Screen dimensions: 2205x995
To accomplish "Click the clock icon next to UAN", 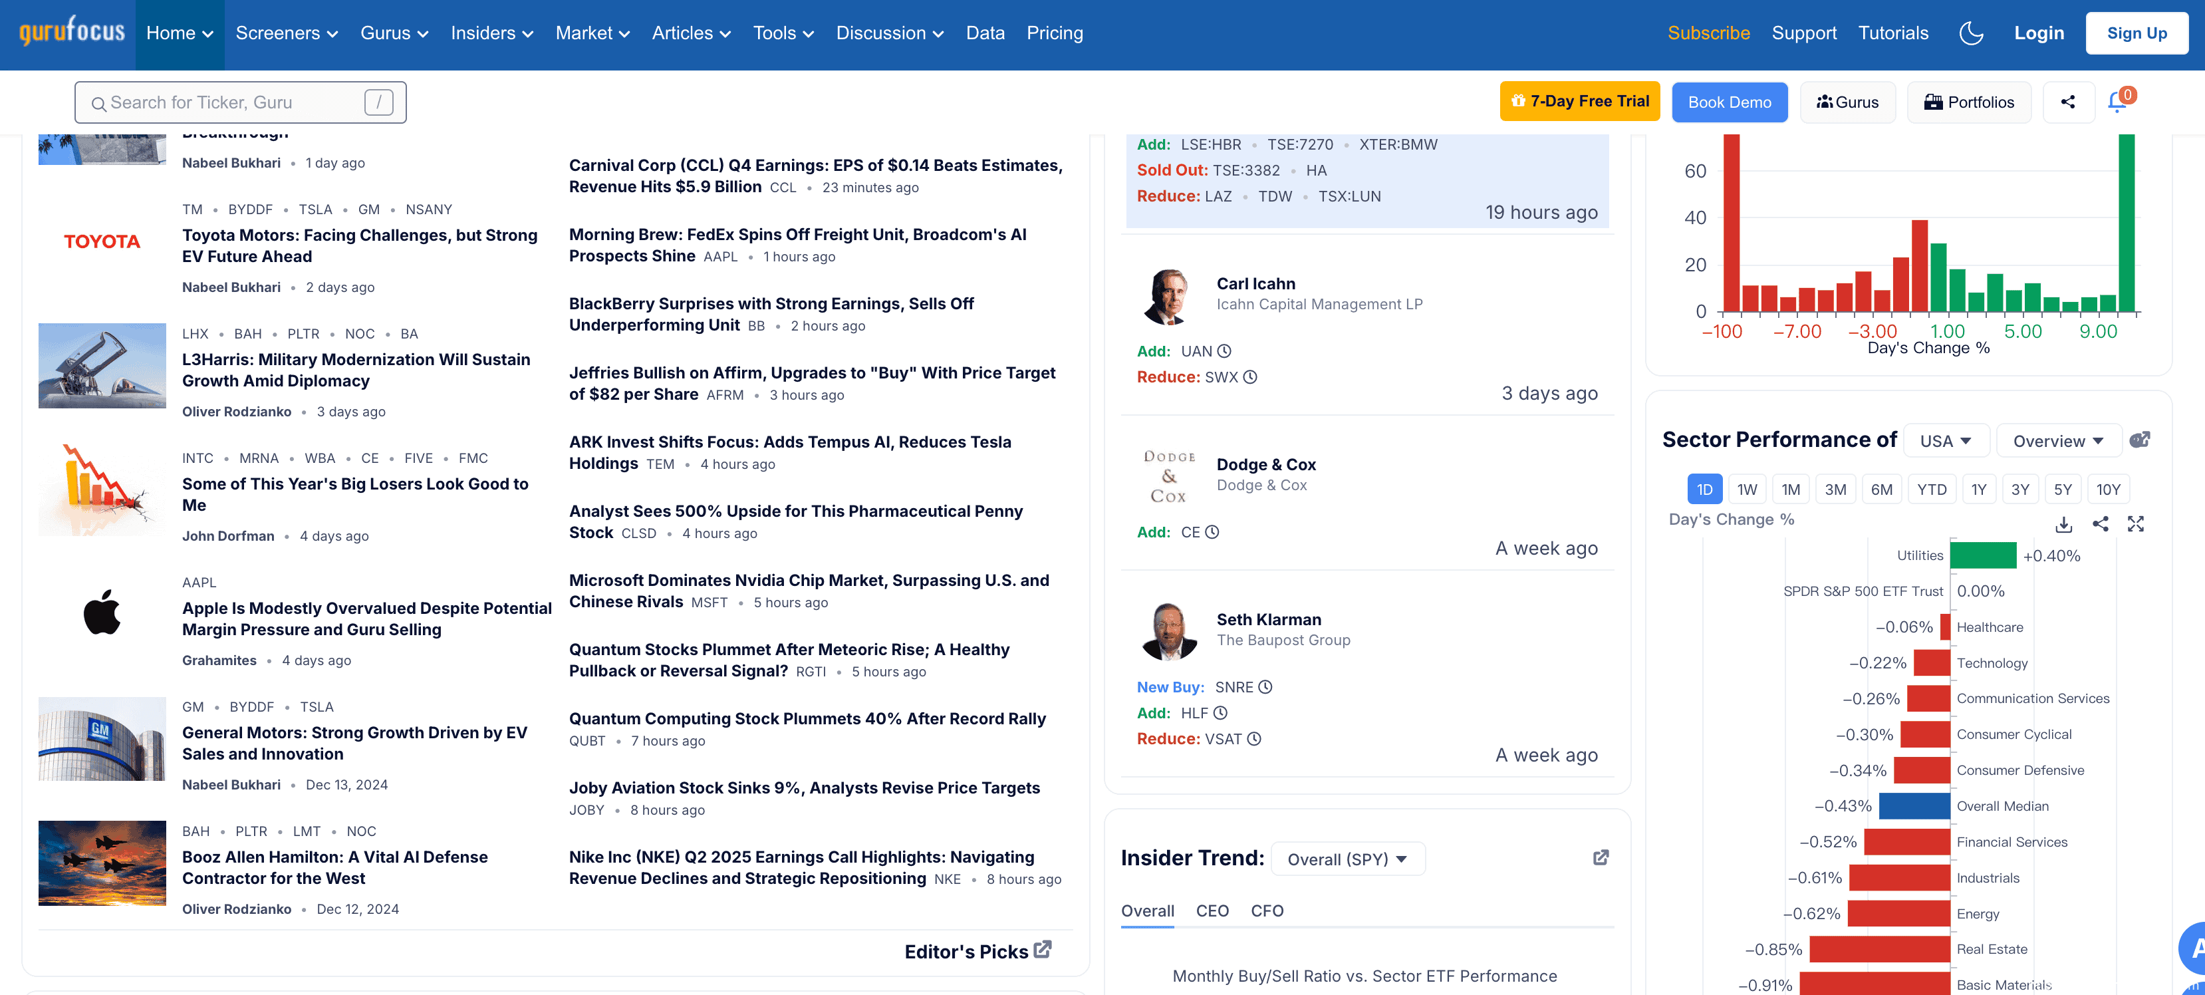I will (x=1225, y=351).
